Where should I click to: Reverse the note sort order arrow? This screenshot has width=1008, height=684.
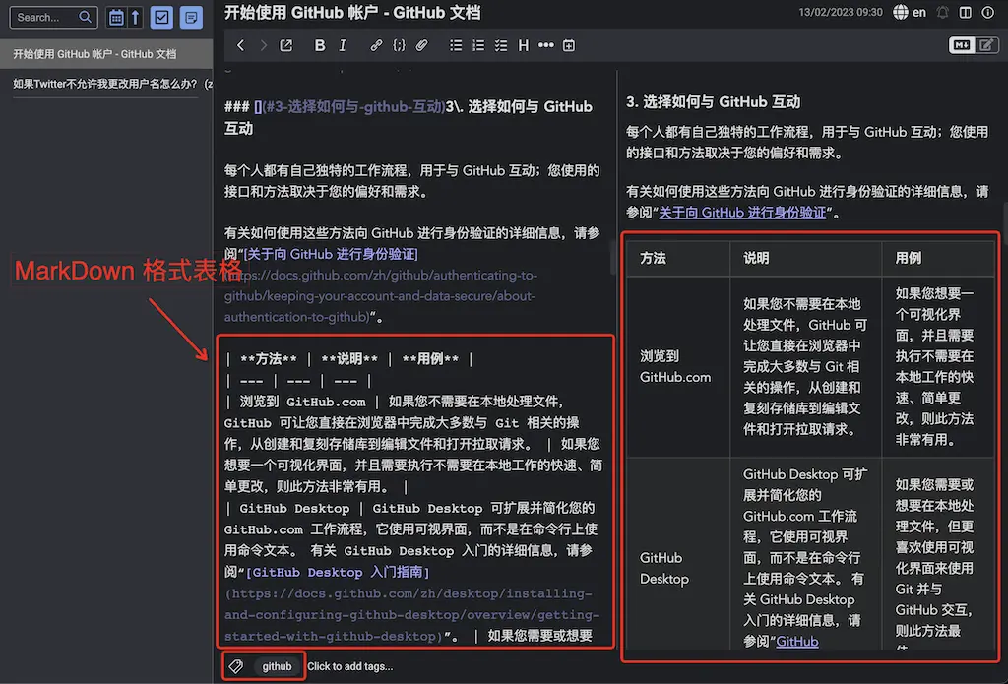(x=135, y=18)
